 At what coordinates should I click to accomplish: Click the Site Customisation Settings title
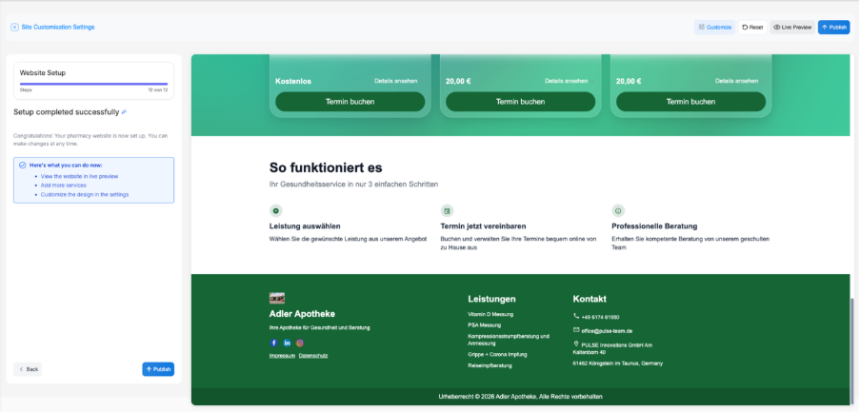coord(58,27)
